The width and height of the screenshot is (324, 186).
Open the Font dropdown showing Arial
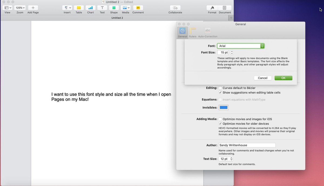point(240,46)
